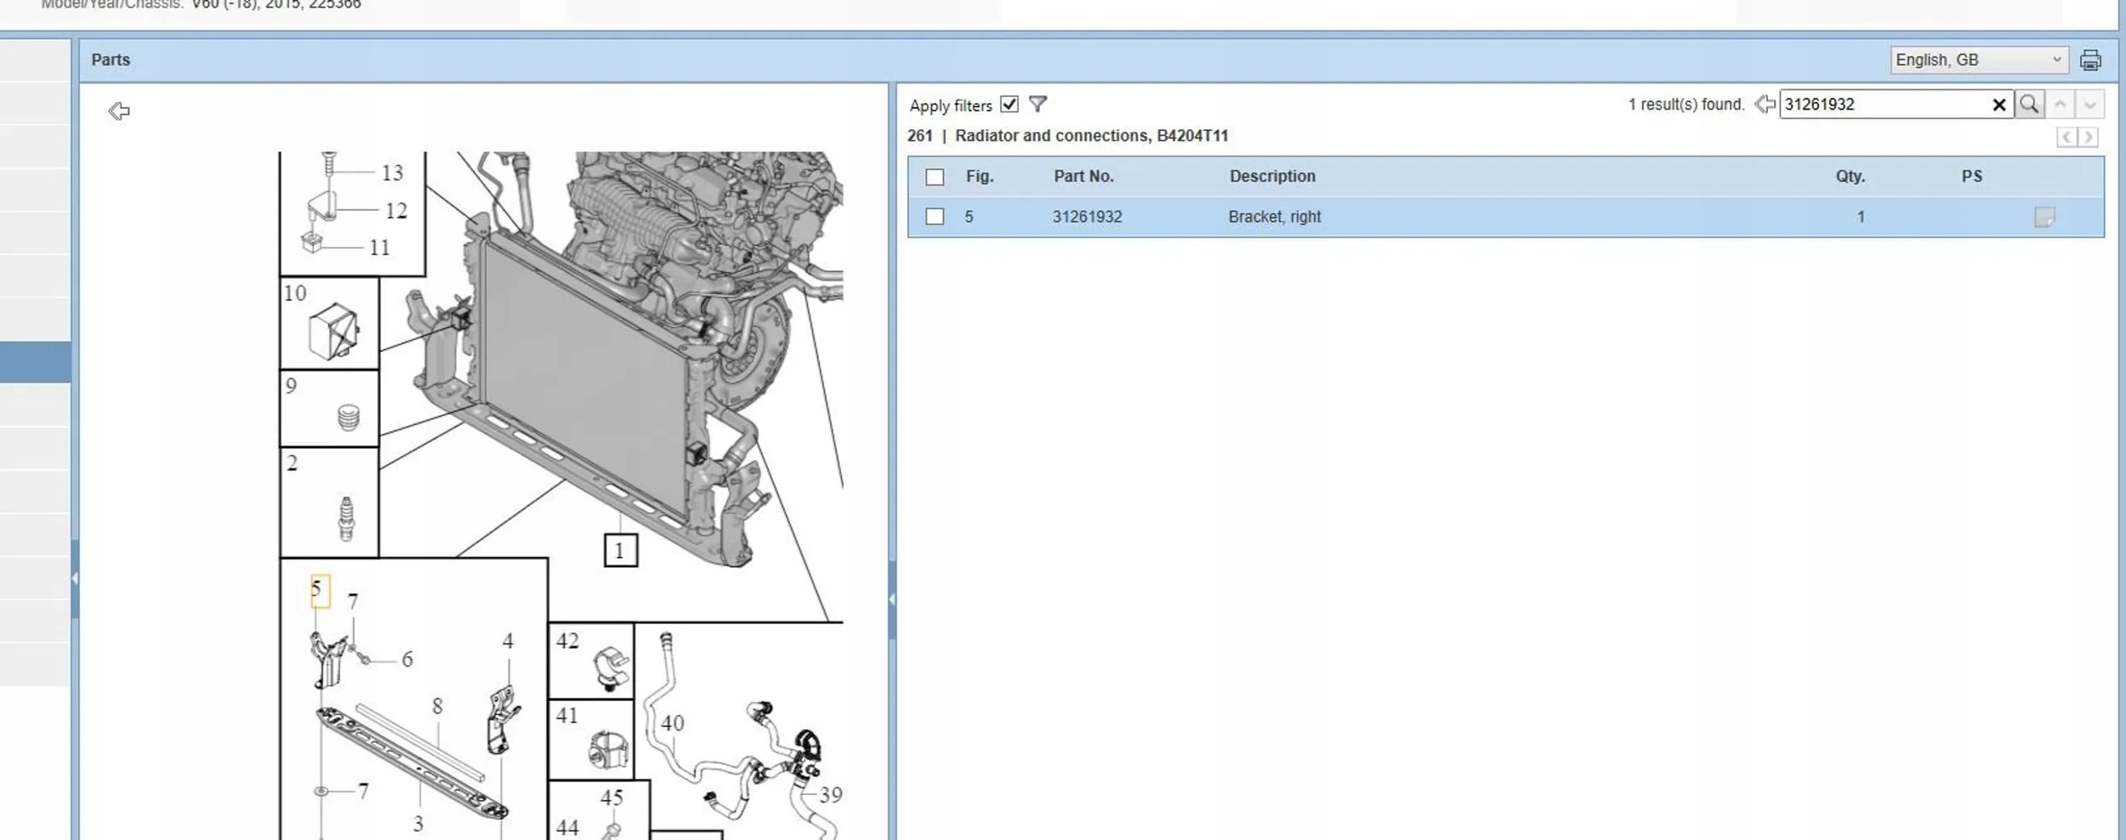Jump to next search result down arrow
2126x840 pixels.
click(2089, 105)
